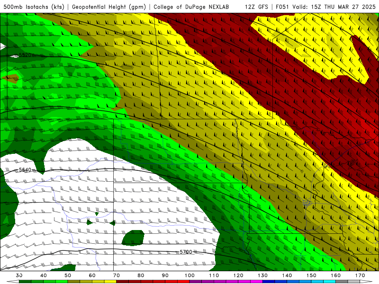Image resolution: width=379 pixels, height=284 pixels.
Task: Click the '12Z GFS' model run label
Action: pos(256,7)
